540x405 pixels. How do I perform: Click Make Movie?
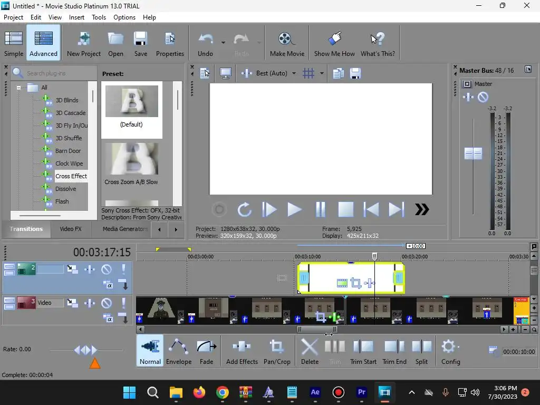click(x=287, y=43)
